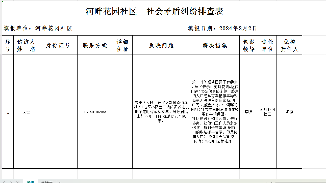Click the phone number cell 15148786953

(95, 112)
